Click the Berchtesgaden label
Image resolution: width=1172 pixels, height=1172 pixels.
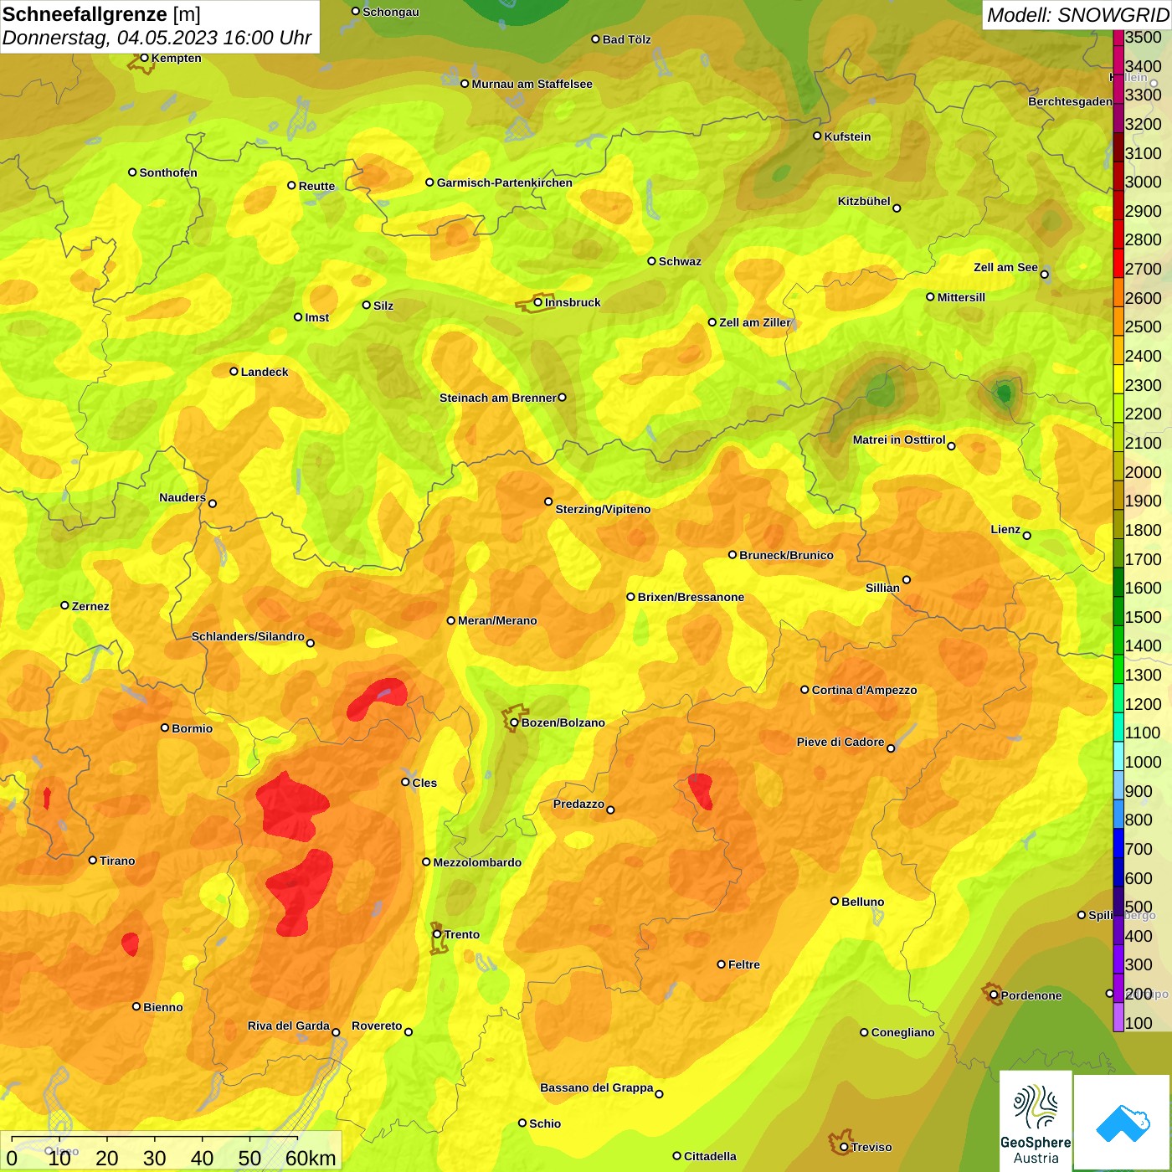tap(1070, 101)
